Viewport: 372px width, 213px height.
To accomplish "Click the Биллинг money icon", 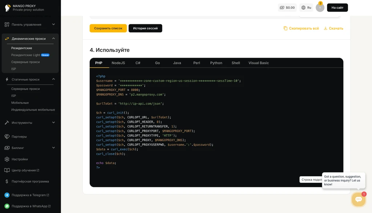I will [7, 148].
